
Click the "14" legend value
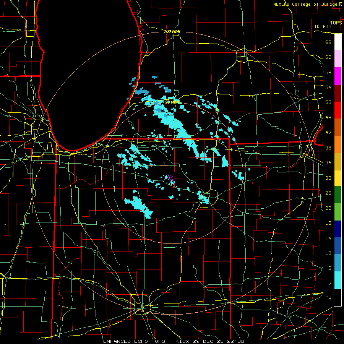tap(328, 238)
